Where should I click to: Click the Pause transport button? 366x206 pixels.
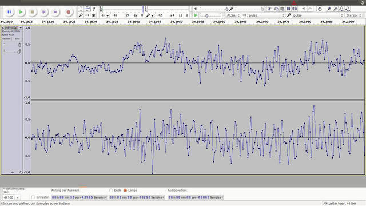(9, 12)
